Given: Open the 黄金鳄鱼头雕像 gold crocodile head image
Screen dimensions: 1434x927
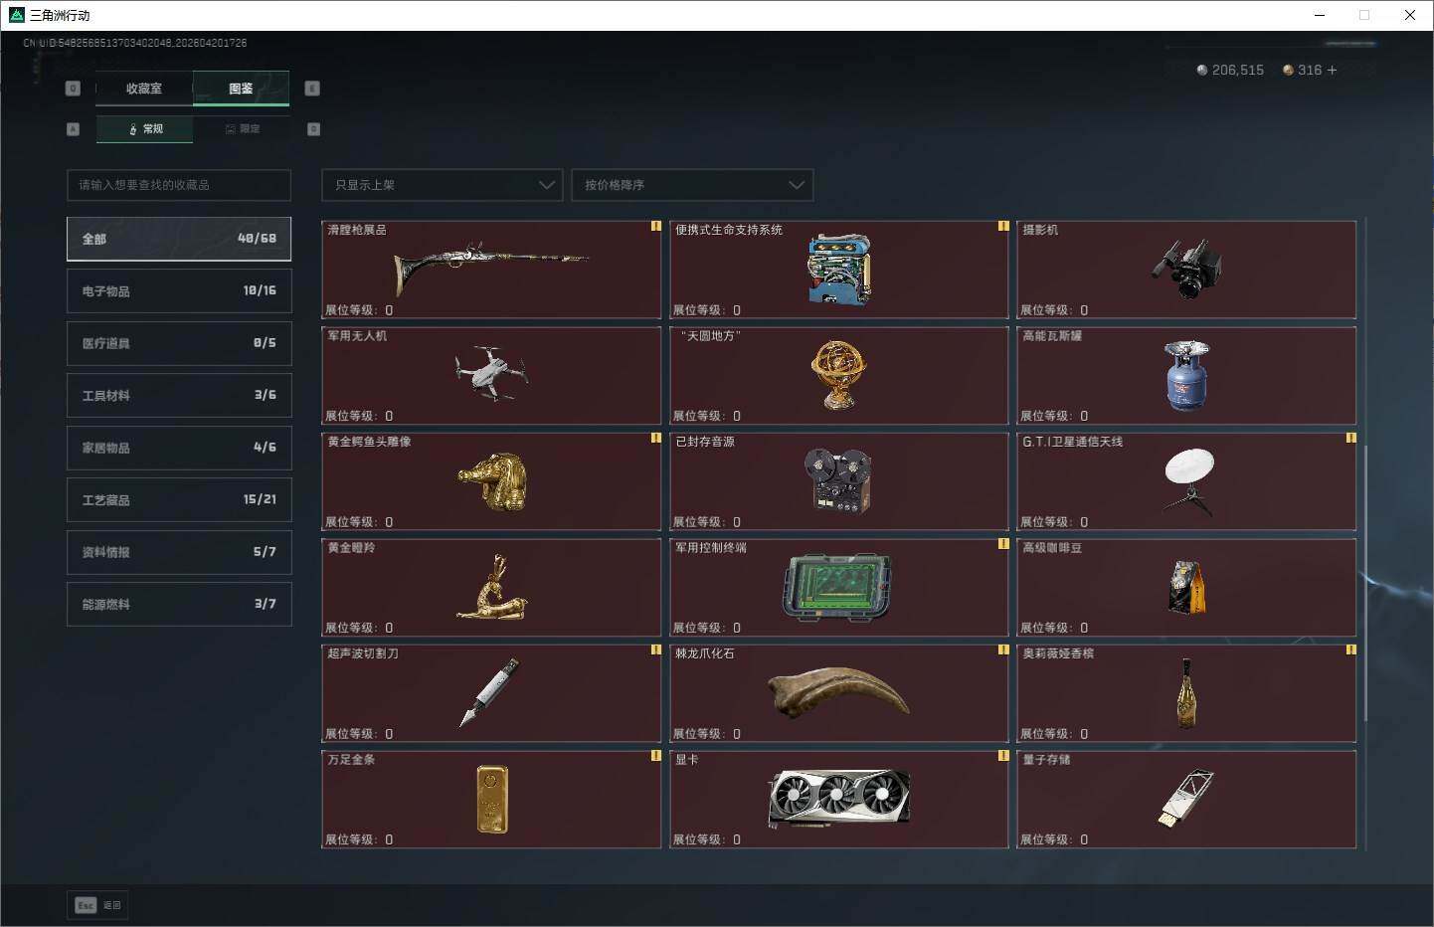Looking at the screenshot, I should pyautogui.click(x=491, y=481).
